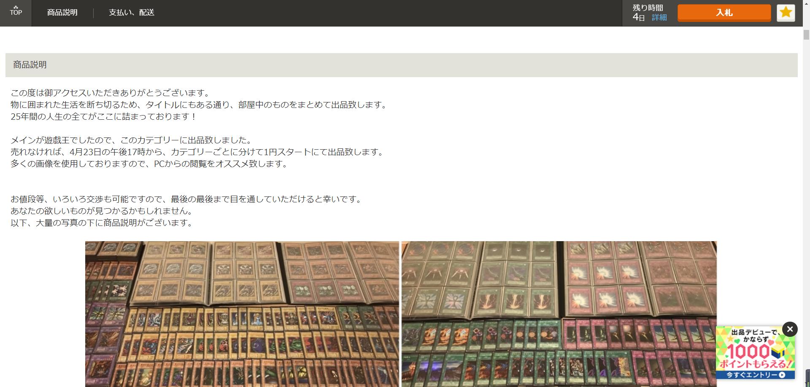This screenshot has height=387, width=810.
Task: Enter the 1000 points campaign via 今すぐエントリー
Action: (755, 375)
